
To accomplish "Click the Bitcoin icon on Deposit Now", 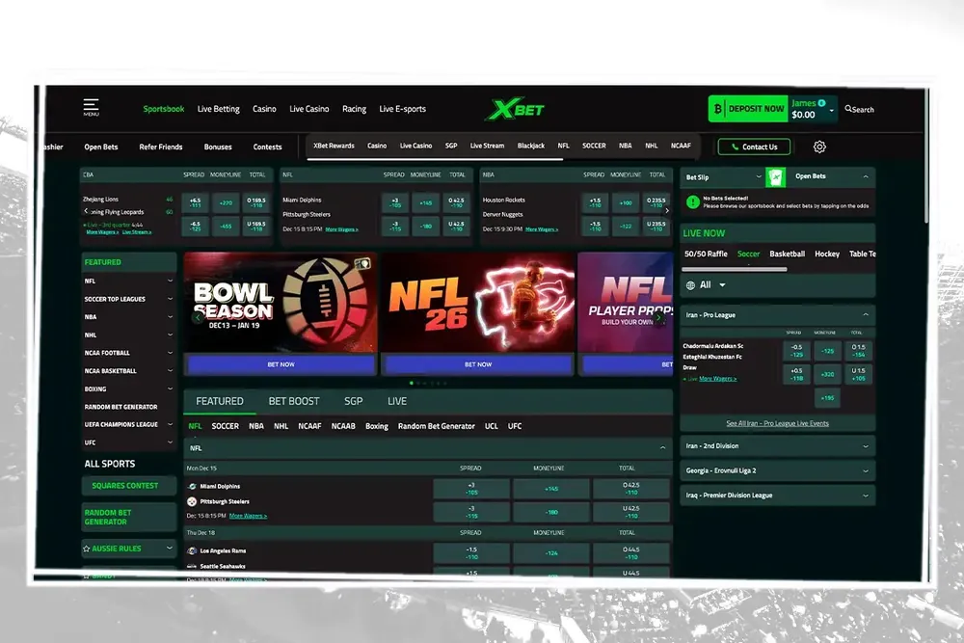I will [x=717, y=109].
